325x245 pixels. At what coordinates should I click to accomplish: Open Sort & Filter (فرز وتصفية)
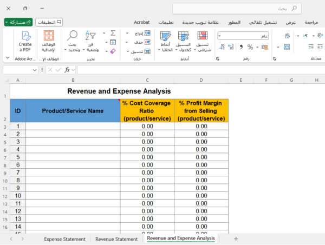(92, 36)
